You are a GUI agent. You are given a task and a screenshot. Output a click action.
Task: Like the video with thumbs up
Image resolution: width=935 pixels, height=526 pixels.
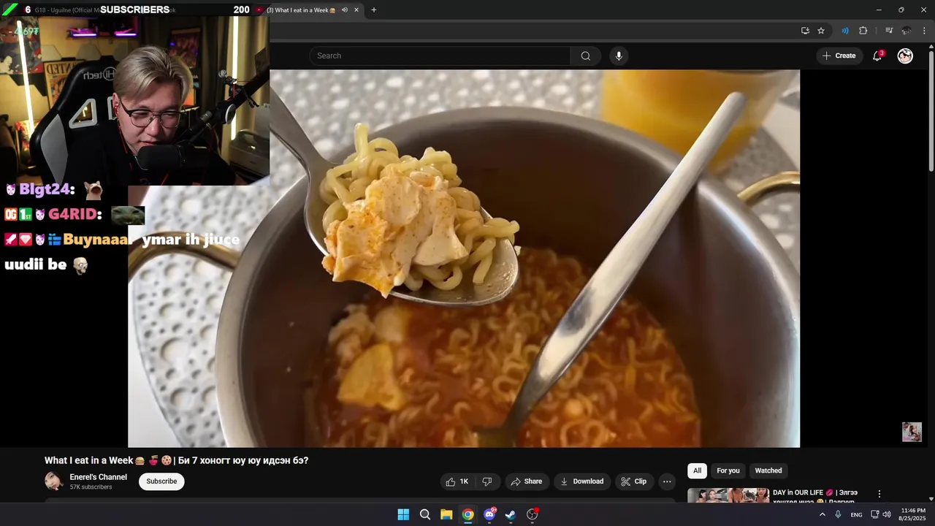pos(451,481)
